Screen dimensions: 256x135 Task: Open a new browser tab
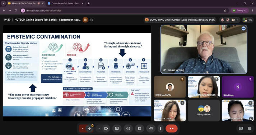pyautogui.click(x=88, y=3)
